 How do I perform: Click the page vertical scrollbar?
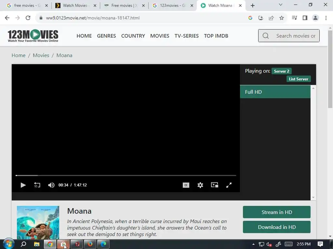click(330, 70)
